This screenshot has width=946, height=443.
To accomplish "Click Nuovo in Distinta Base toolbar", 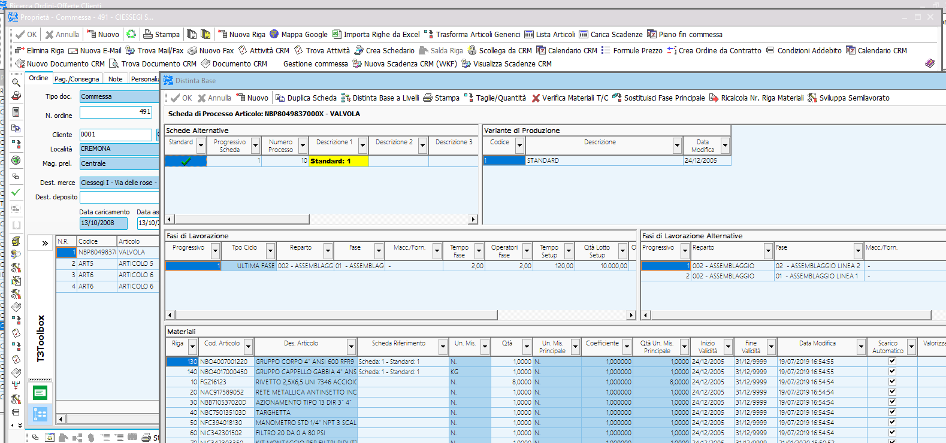I will tap(252, 98).
